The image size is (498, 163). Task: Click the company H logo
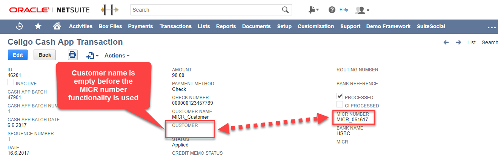110,10
